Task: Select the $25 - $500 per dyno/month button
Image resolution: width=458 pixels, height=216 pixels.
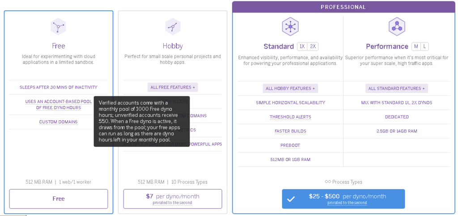Action: click(343, 199)
